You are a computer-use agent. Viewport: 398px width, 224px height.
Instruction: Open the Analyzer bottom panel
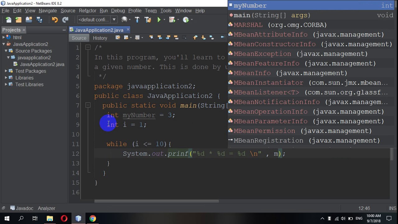click(46, 208)
